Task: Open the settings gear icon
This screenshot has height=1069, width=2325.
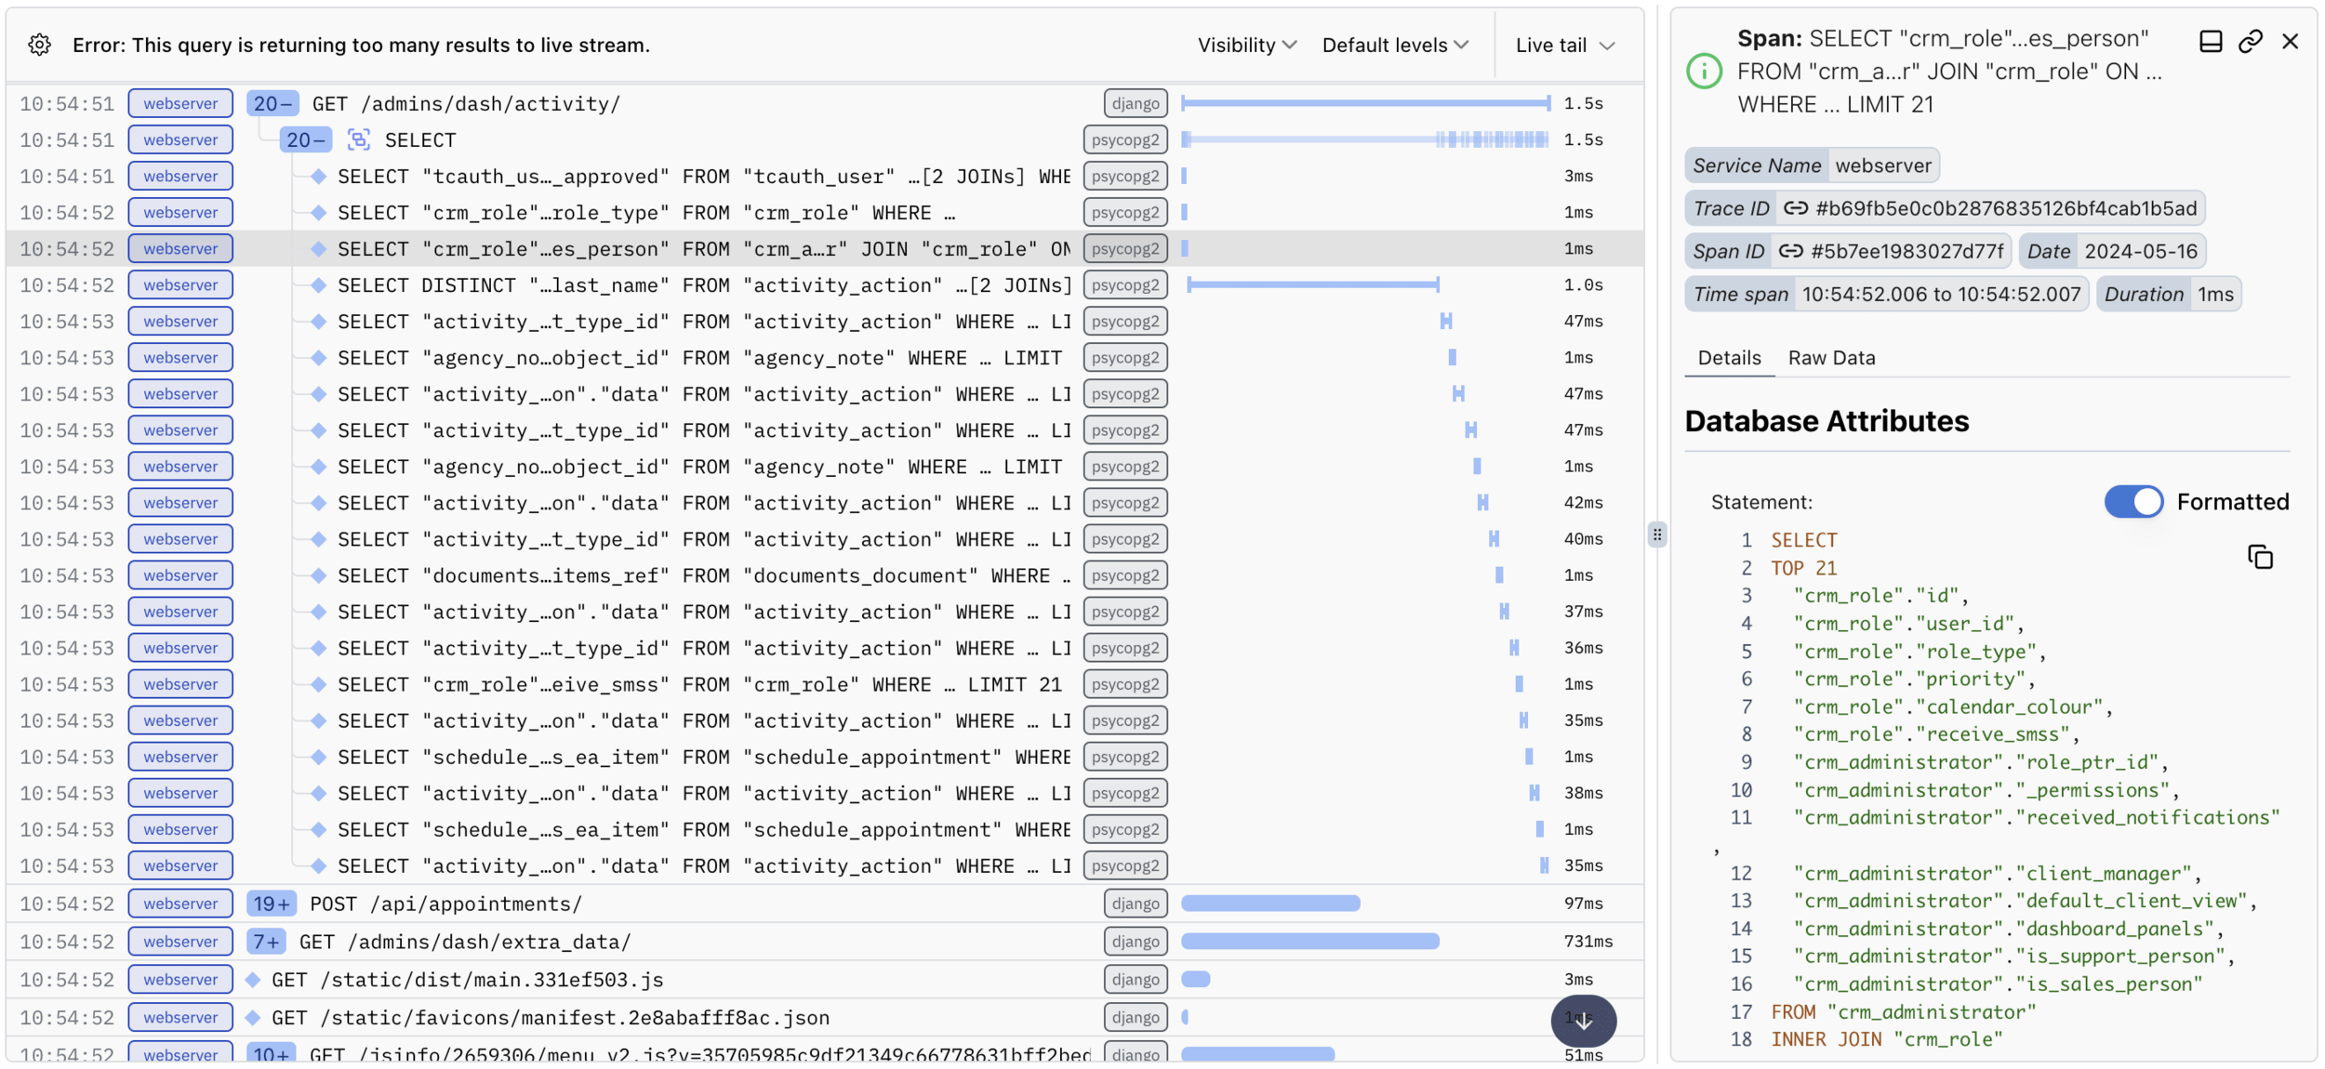Action: click(39, 45)
